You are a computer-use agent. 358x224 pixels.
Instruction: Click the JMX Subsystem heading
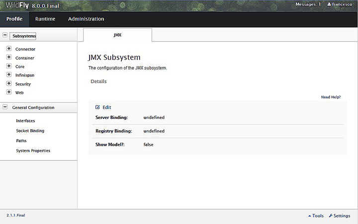(x=114, y=57)
